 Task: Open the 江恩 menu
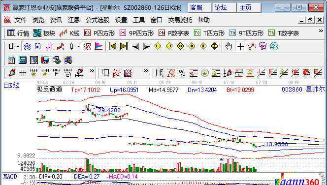pyautogui.click(x=74, y=20)
